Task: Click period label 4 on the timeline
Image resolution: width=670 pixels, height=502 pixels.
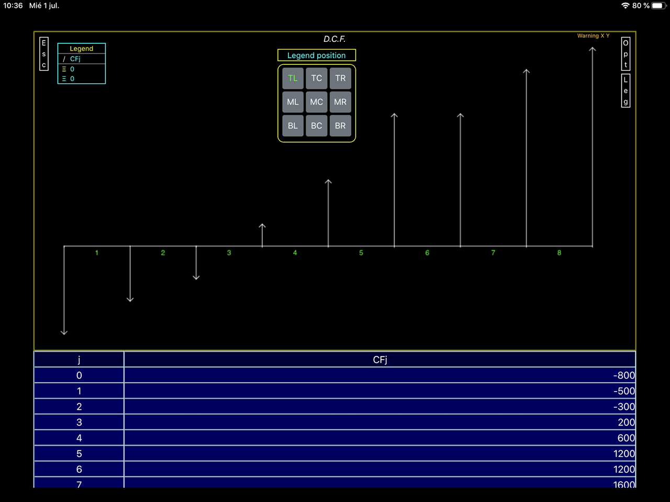Action: 295,253
